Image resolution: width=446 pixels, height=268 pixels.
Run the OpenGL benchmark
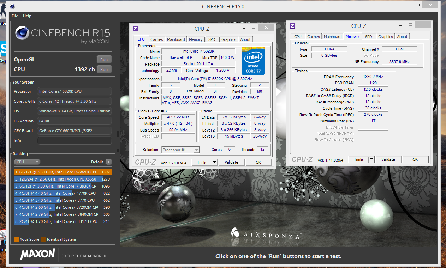pyautogui.click(x=104, y=60)
